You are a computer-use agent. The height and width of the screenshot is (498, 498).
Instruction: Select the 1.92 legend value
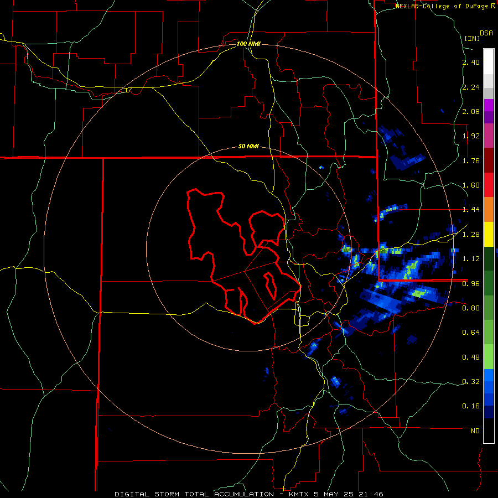(471, 136)
